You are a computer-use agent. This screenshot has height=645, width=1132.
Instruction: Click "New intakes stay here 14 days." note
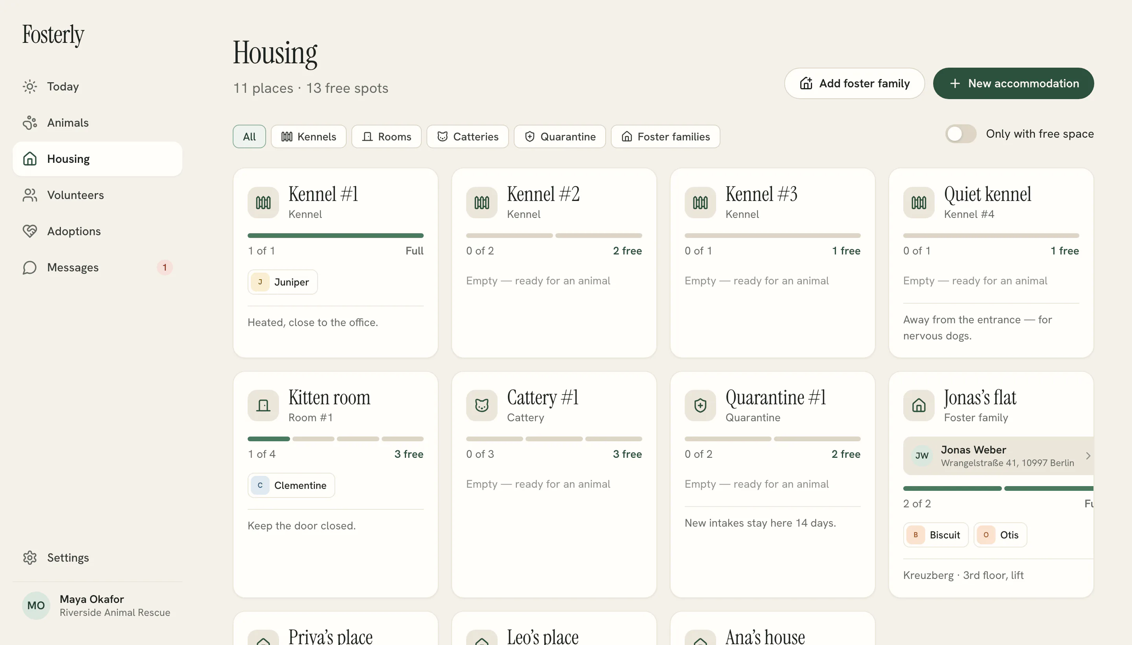coord(760,523)
